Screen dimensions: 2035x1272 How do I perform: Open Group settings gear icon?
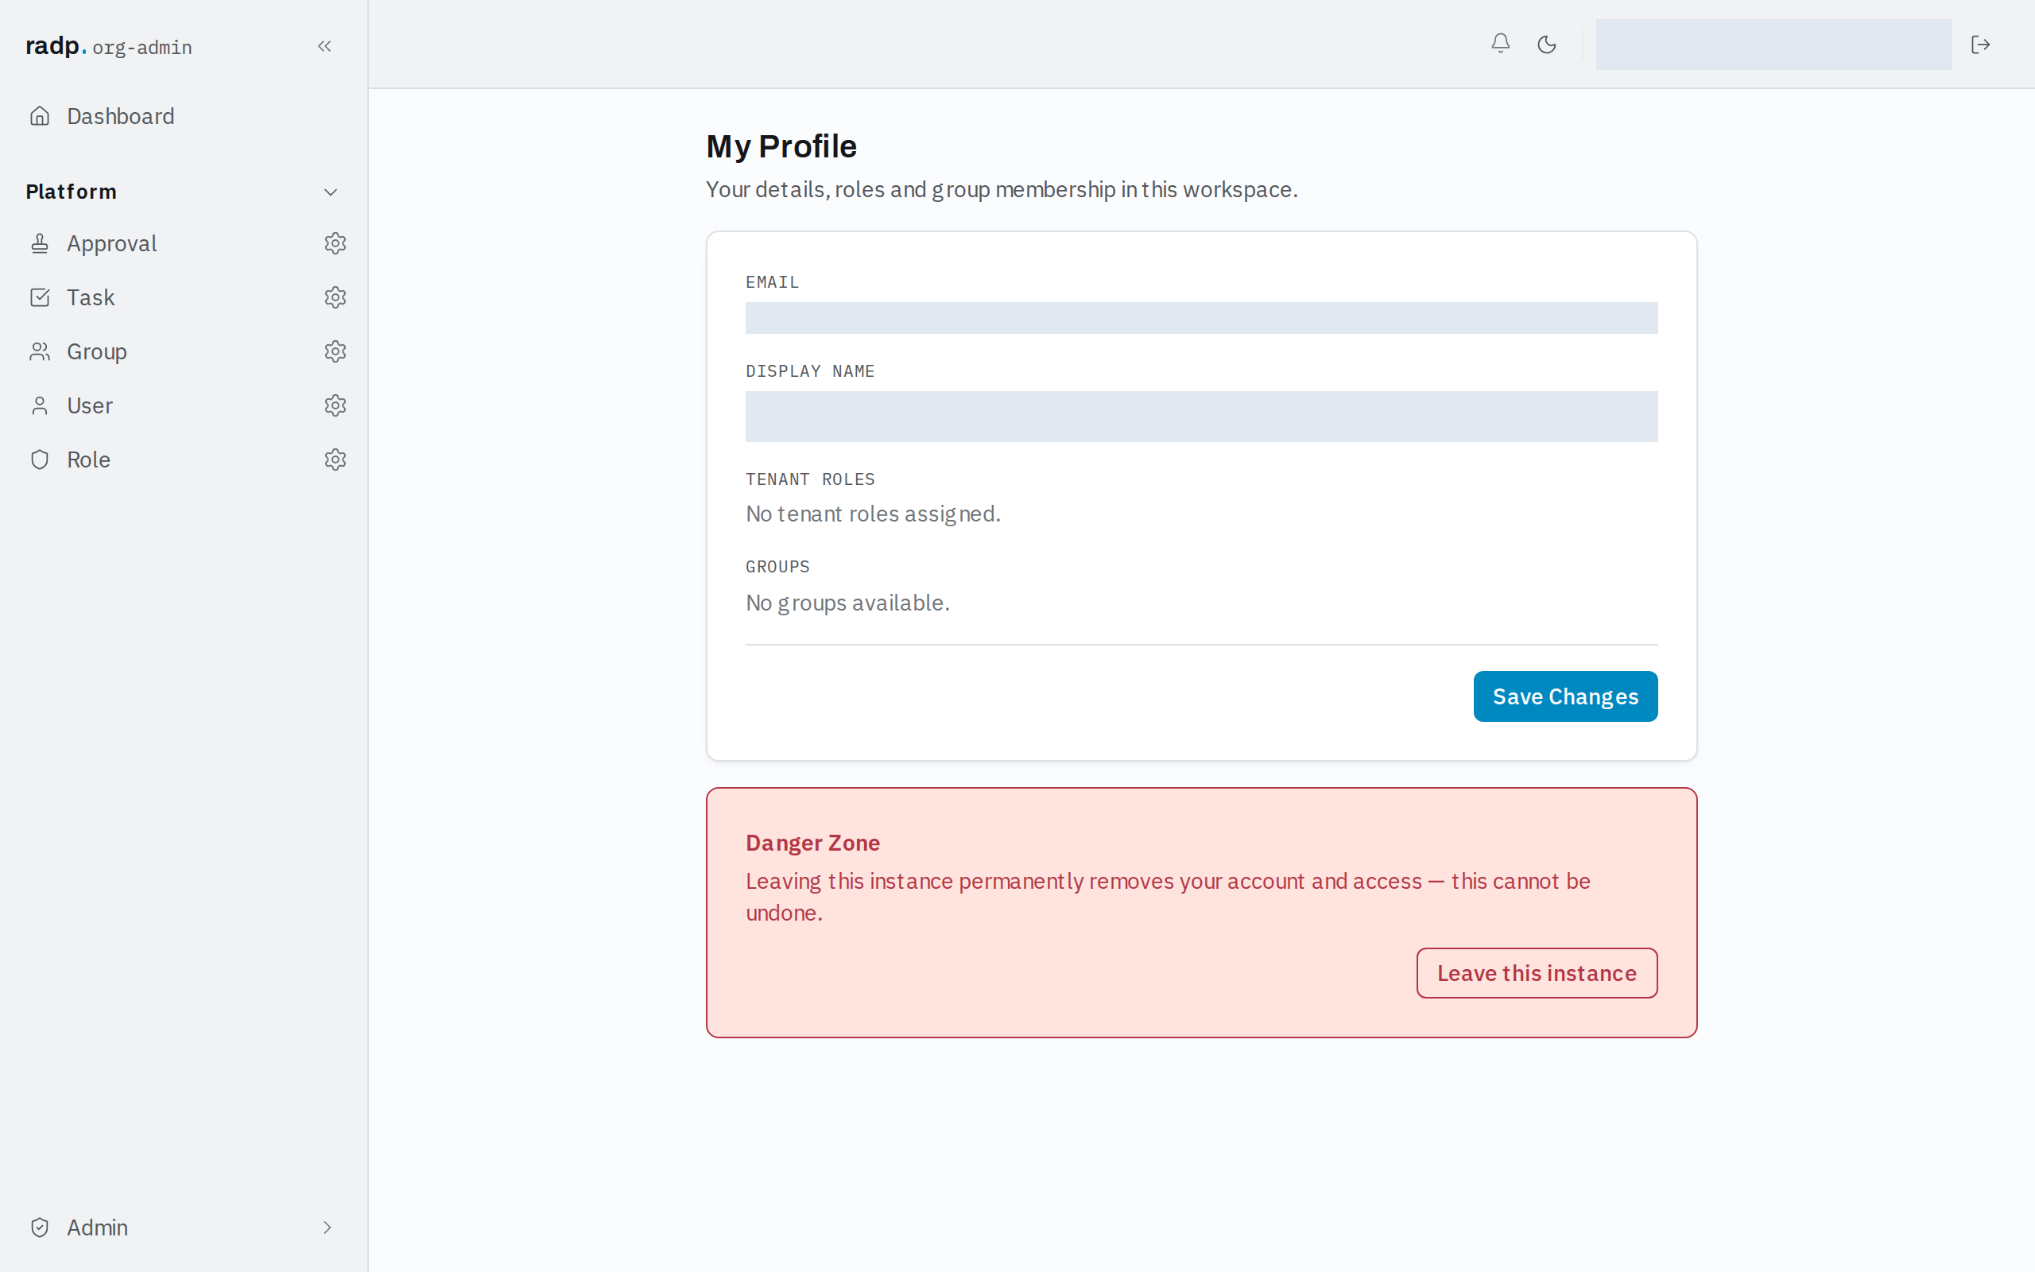[x=335, y=351]
